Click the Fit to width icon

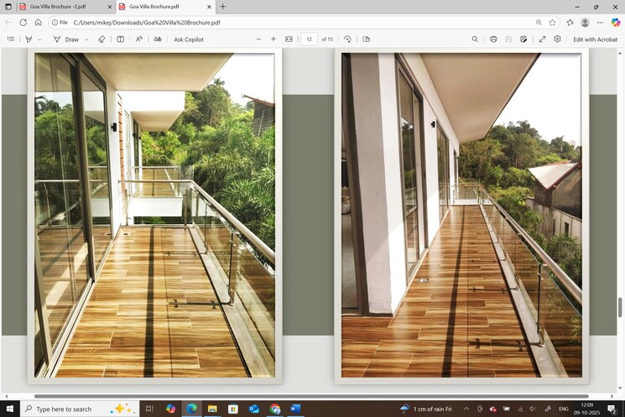click(289, 39)
